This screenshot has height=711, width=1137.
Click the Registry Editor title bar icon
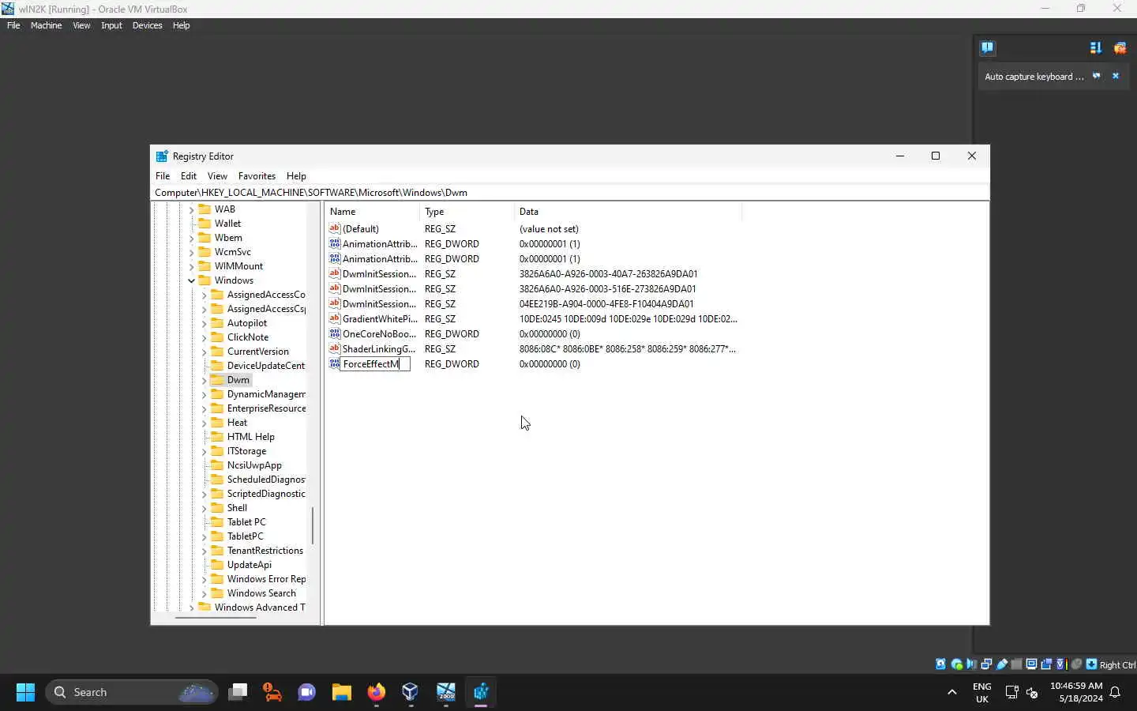click(x=162, y=156)
